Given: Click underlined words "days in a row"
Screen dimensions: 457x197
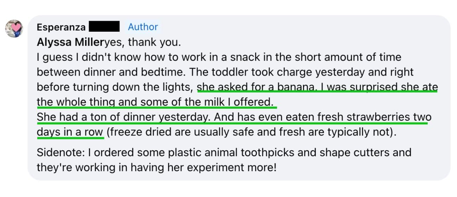Looking at the screenshot, I should (70, 132).
